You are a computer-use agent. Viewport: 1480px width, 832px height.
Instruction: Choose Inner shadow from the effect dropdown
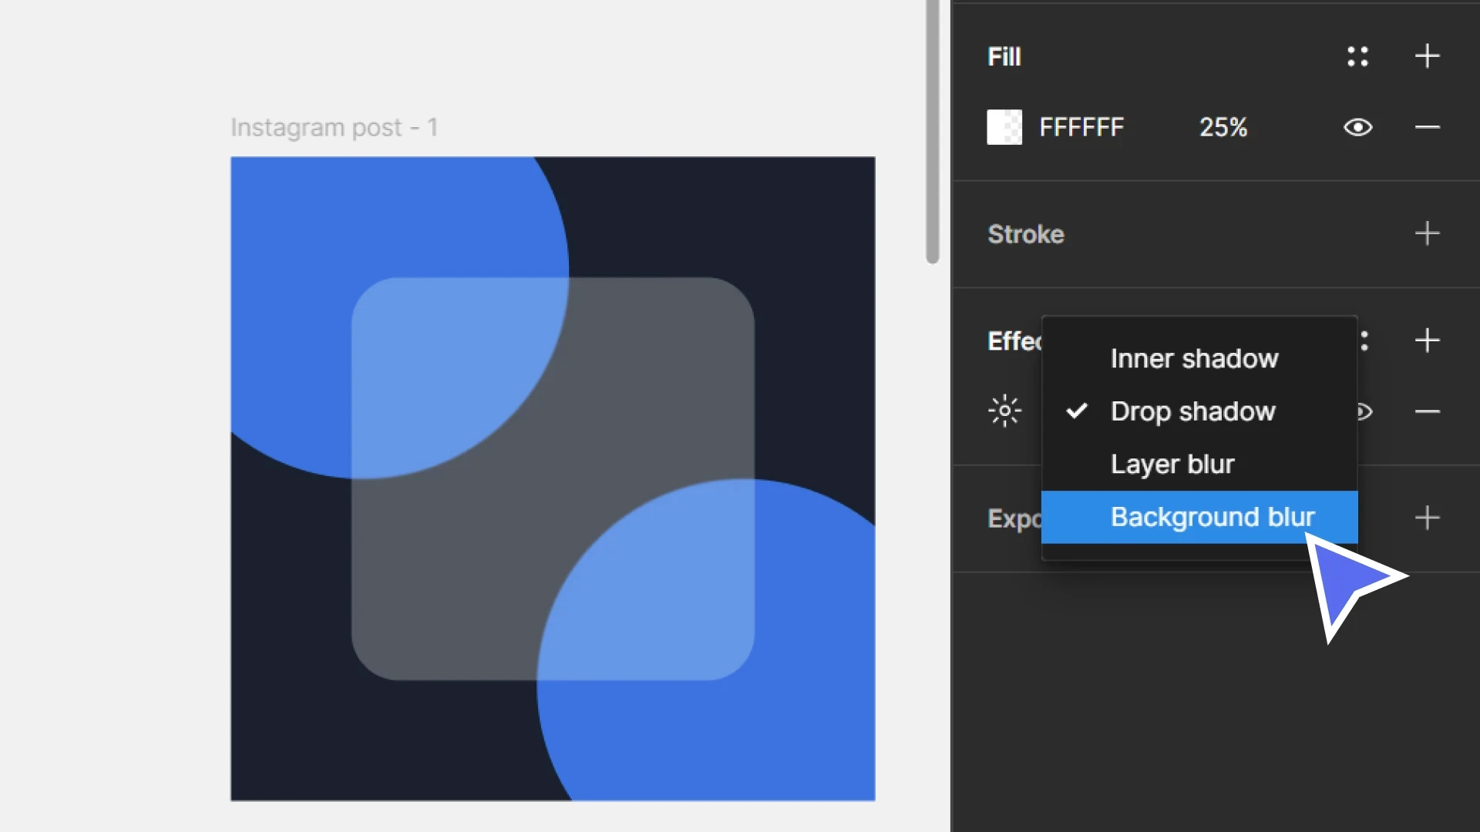[1193, 358]
